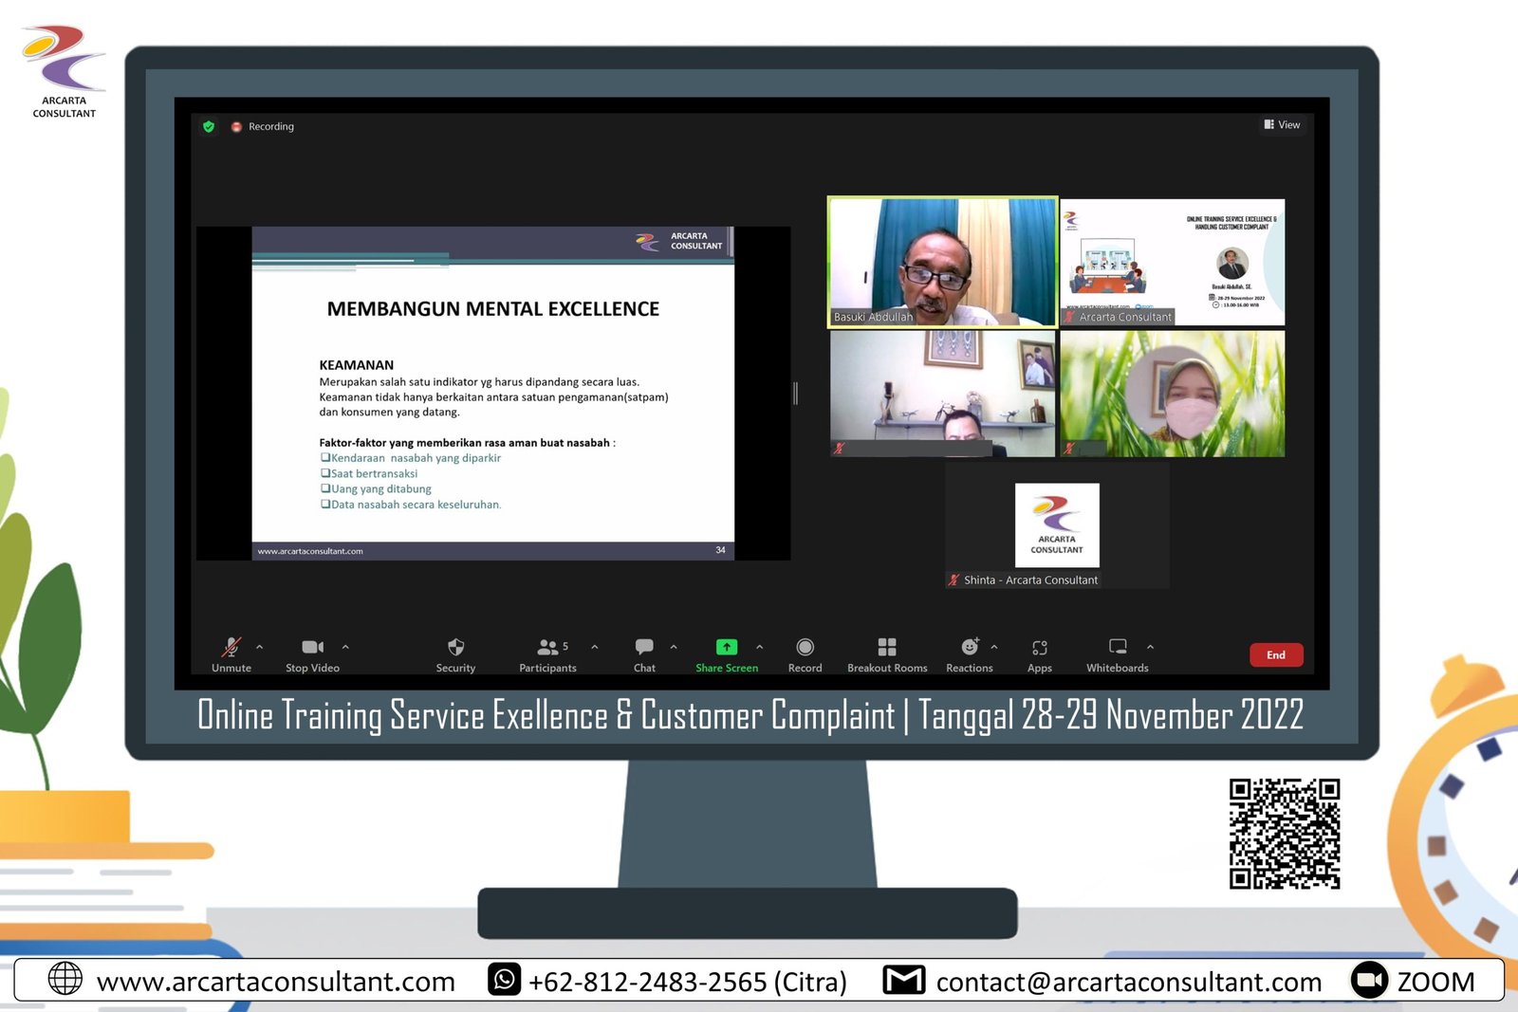The height and width of the screenshot is (1012, 1518).
Task: Click the red End meeting button
Action: [x=1276, y=655]
